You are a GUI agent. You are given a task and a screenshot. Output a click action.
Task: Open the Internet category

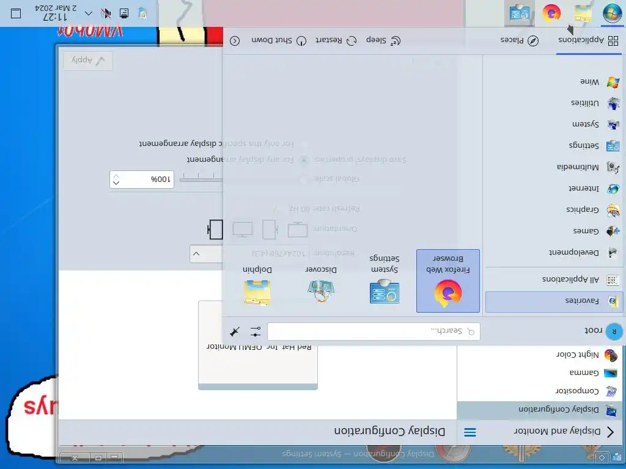point(553,188)
